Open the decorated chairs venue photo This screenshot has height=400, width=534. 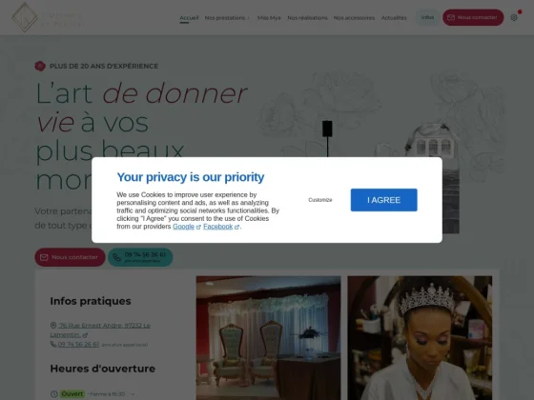point(268,338)
